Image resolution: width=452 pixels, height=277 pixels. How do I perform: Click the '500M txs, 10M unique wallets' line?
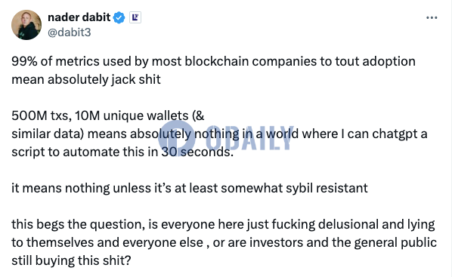tap(108, 115)
